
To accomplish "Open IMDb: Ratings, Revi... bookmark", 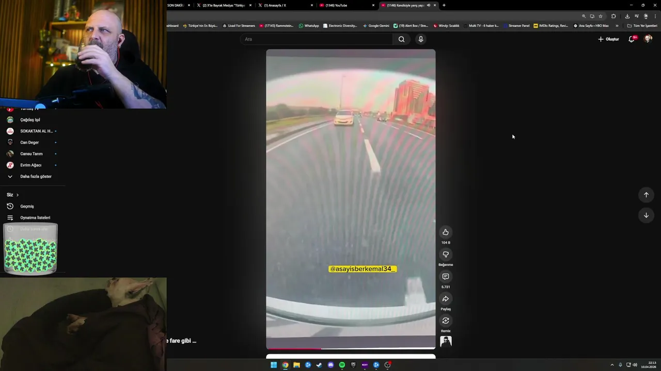I will [551, 25].
